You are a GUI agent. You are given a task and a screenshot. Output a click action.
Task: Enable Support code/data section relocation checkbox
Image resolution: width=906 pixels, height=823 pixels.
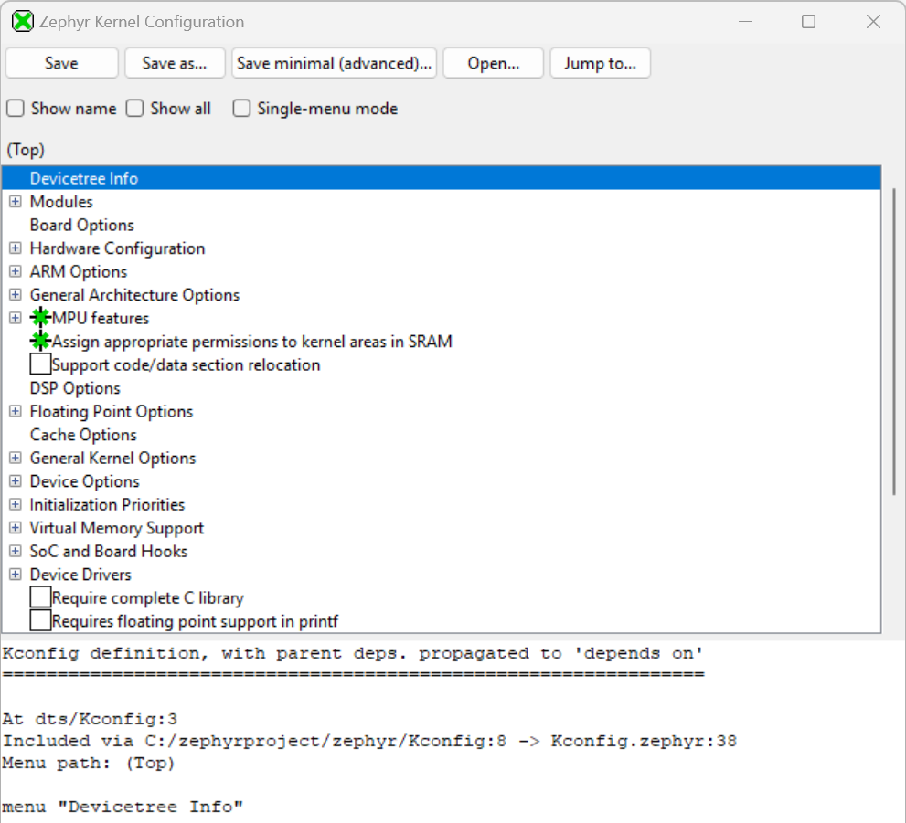coord(40,365)
